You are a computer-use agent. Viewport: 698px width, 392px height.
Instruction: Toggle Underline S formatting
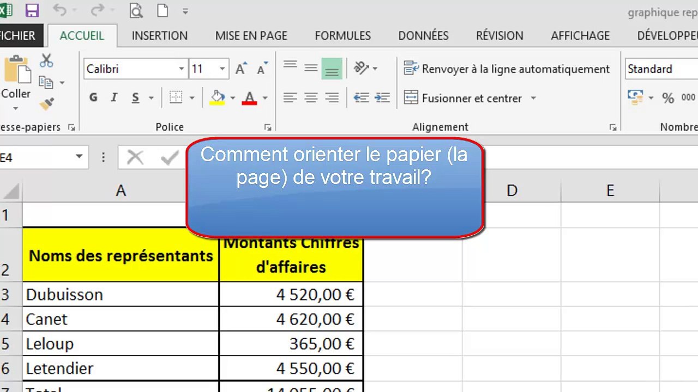tap(135, 98)
